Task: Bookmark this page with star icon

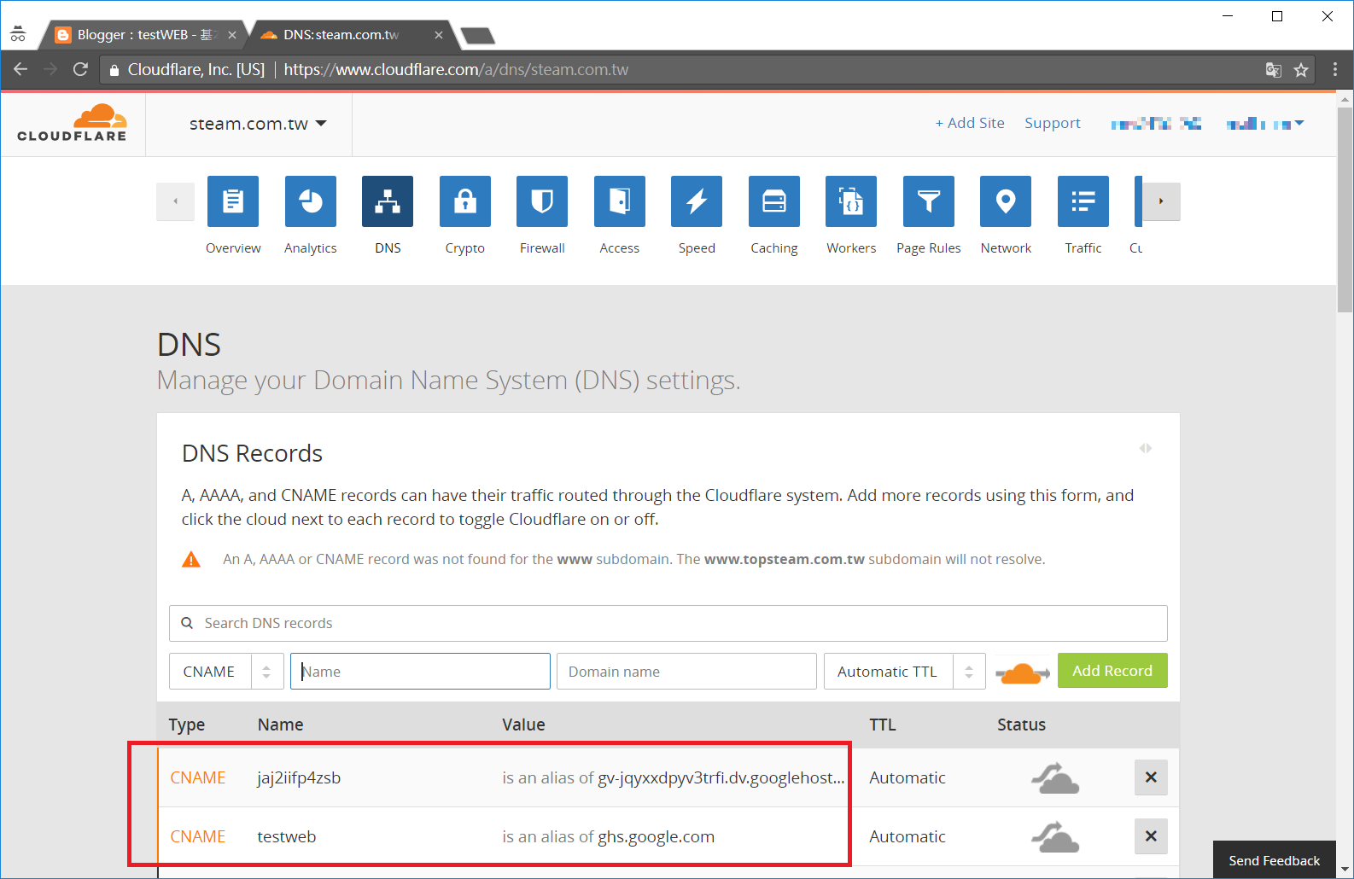Action: 1301,70
